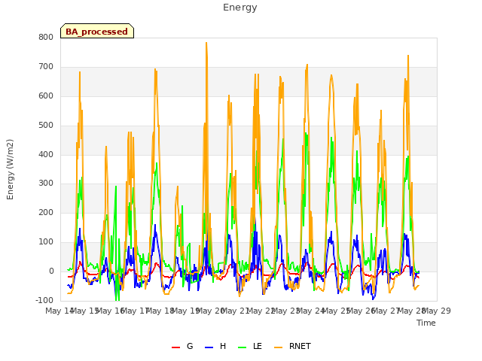Click the May 29 x-axis tick label
Screen dimensions: 482x361
[437, 311]
